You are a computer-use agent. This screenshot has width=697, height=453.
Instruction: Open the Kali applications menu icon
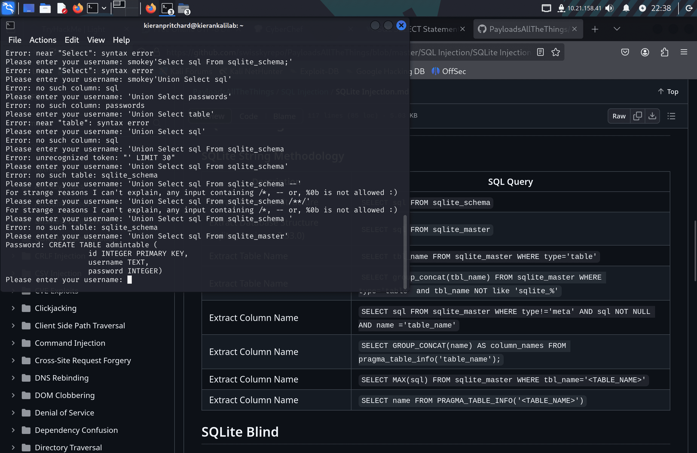(x=8, y=8)
